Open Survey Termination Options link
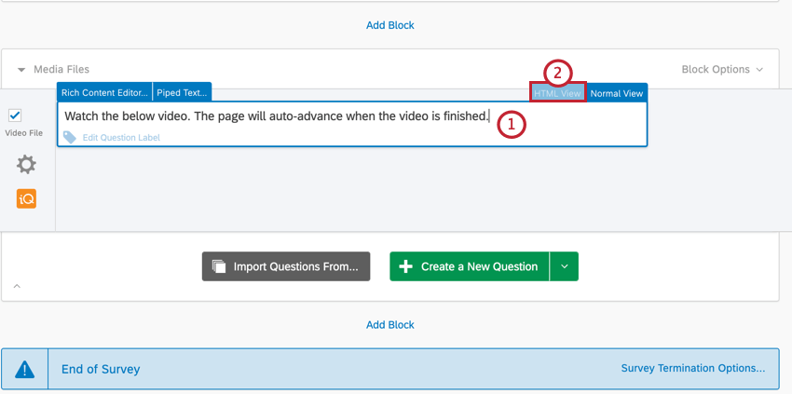The image size is (792, 394). point(693,368)
